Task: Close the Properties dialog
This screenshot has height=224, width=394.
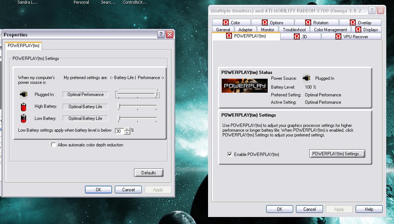Action: click(x=170, y=35)
